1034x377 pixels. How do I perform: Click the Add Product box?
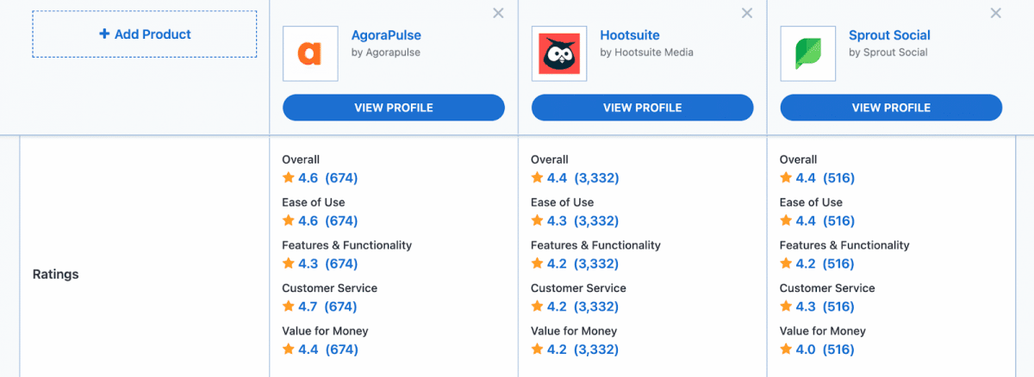tap(145, 34)
